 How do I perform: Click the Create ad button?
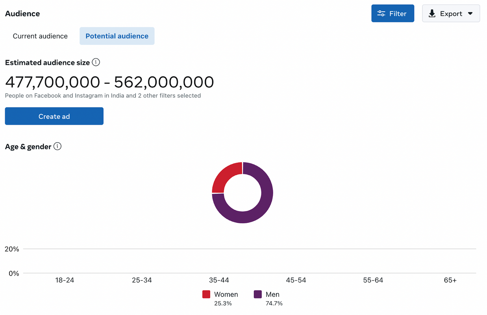[x=54, y=116]
